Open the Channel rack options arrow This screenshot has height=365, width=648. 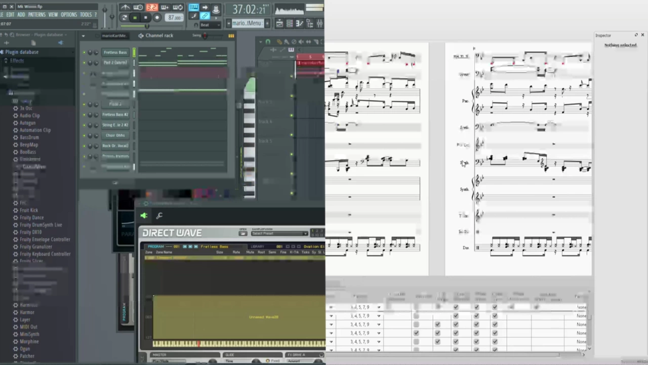click(83, 35)
